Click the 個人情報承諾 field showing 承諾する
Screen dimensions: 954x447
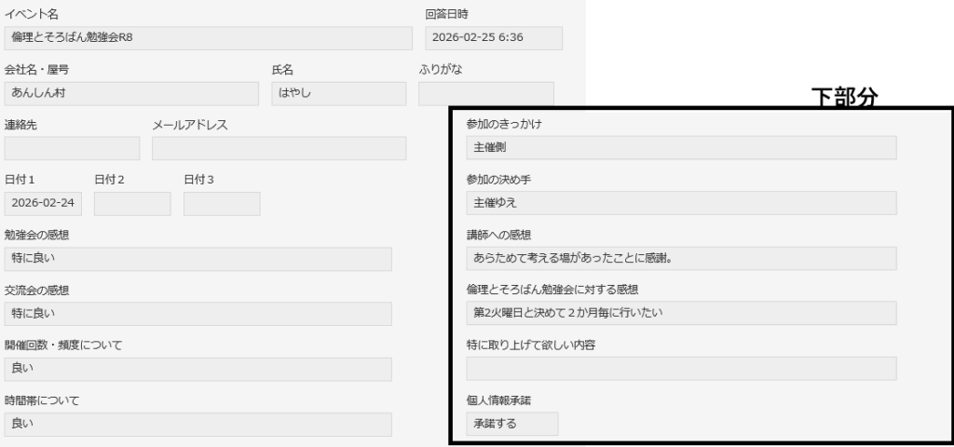pos(511,424)
